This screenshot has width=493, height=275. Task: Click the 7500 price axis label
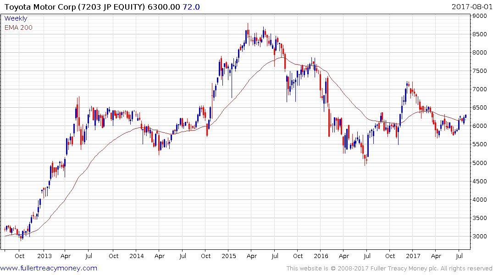[x=480, y=71]
